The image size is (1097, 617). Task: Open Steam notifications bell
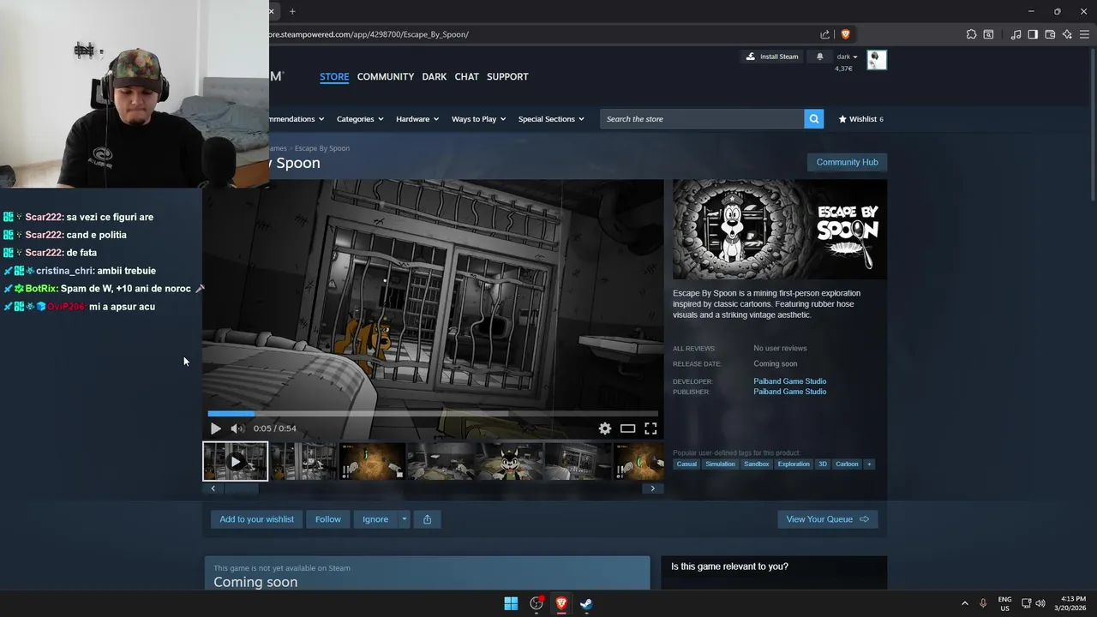coord(819,57)
